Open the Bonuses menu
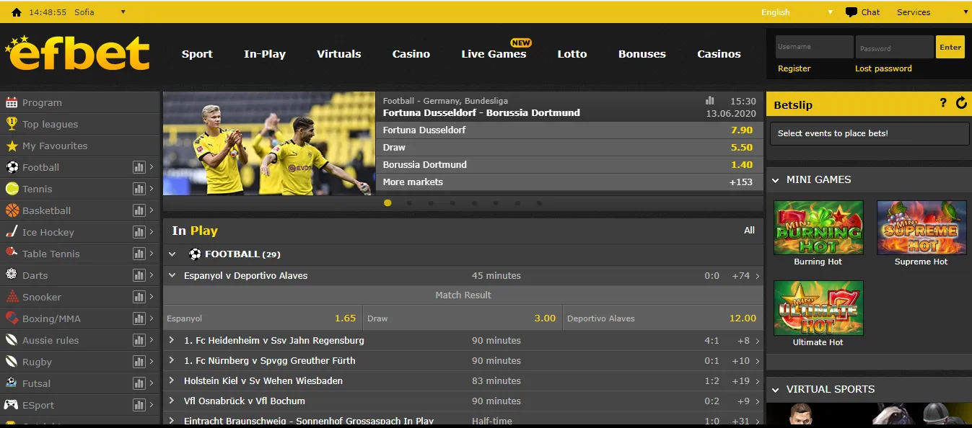The height and width of the screenshot is (428, 972). 642,54
